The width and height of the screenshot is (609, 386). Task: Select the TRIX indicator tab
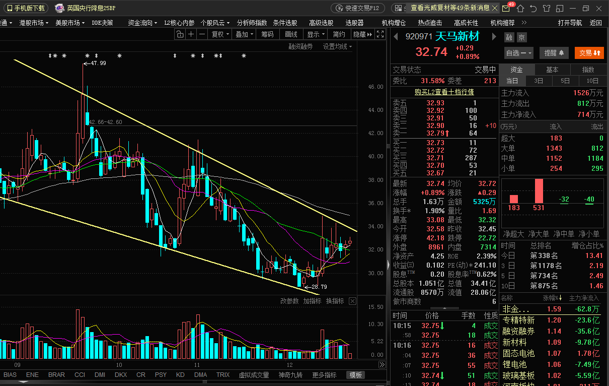tap(223, 375)
